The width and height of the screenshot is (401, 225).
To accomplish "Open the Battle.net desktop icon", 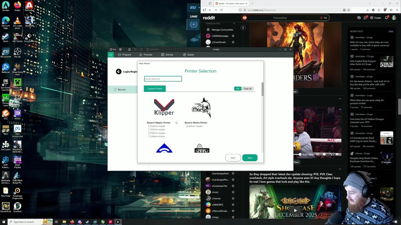I will 6,68.
